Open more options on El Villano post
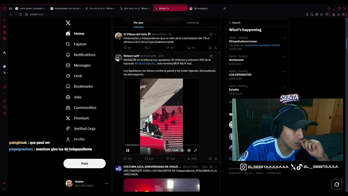The image size is (348, 196). pos(216,34)
